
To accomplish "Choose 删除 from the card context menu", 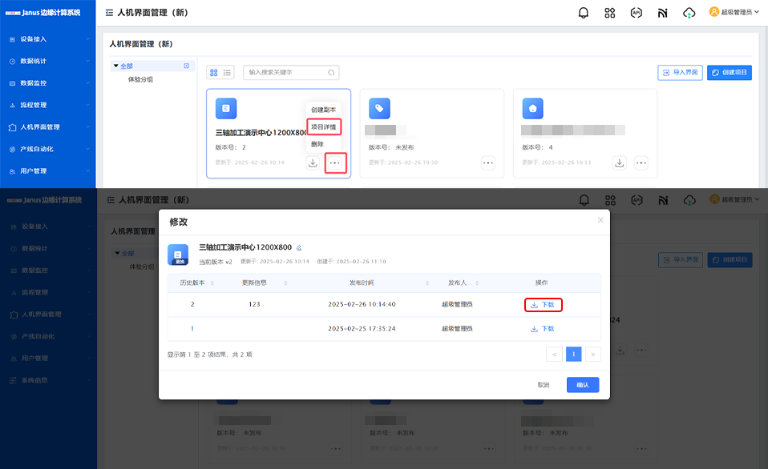I will 317,144.
